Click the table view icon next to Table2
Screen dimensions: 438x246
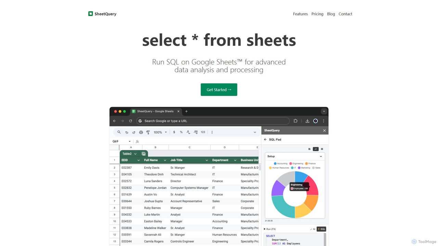tap(144, 154)
